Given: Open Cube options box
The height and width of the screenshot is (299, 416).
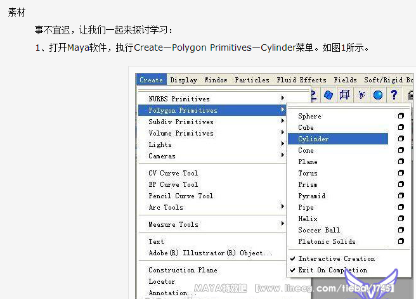Looking at the screenshot, I should point(401,127).
